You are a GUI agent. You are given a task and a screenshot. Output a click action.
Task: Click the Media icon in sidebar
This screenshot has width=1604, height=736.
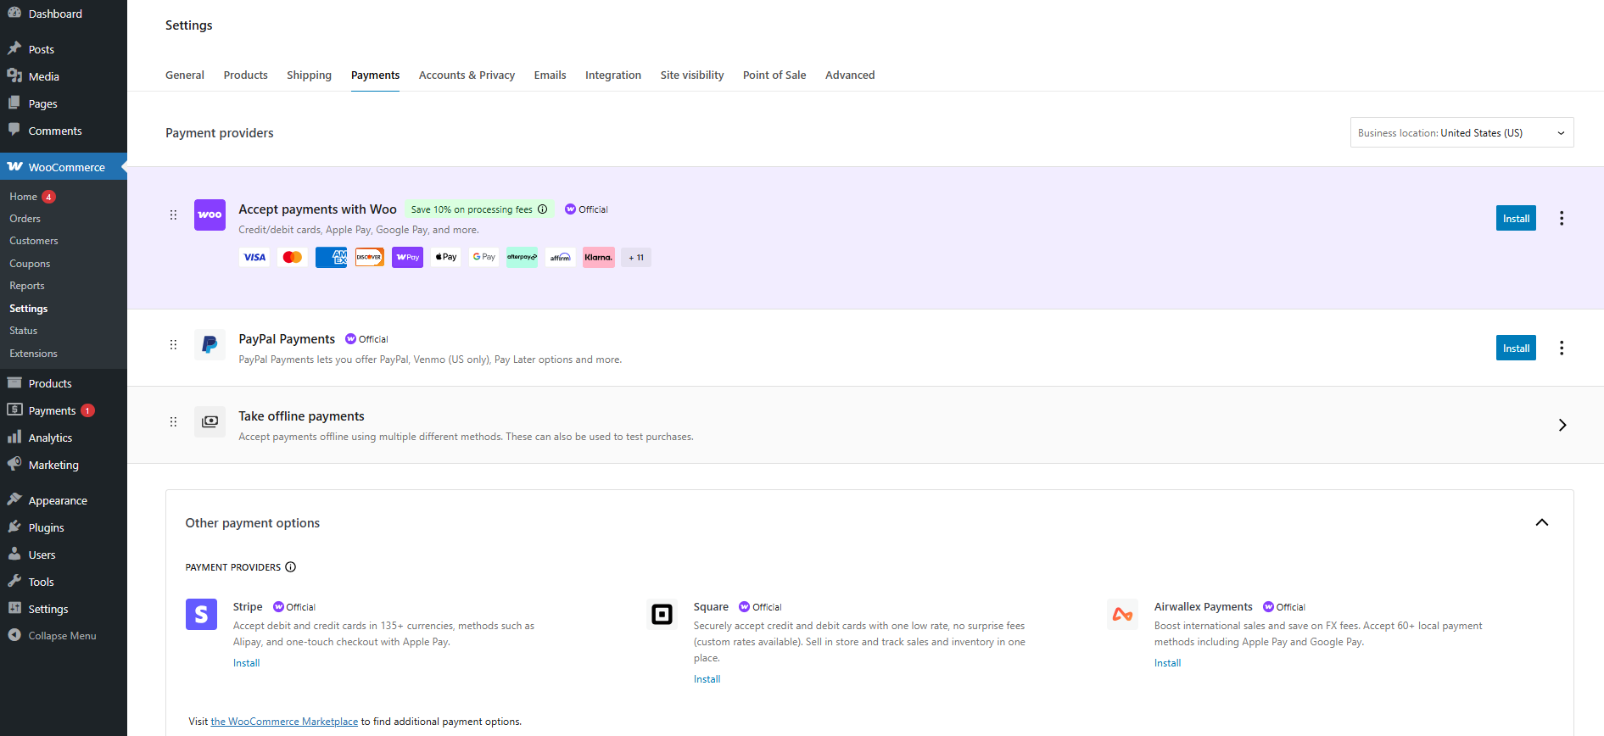point(14,75)
